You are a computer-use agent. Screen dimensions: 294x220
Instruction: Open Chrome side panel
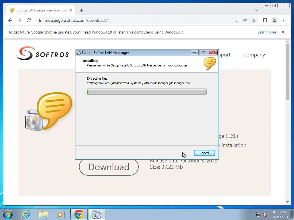[x=265, y=20]
